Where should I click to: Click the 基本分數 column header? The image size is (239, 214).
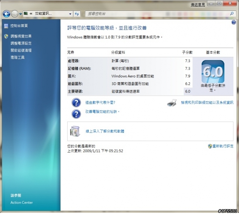coord(213,52)
